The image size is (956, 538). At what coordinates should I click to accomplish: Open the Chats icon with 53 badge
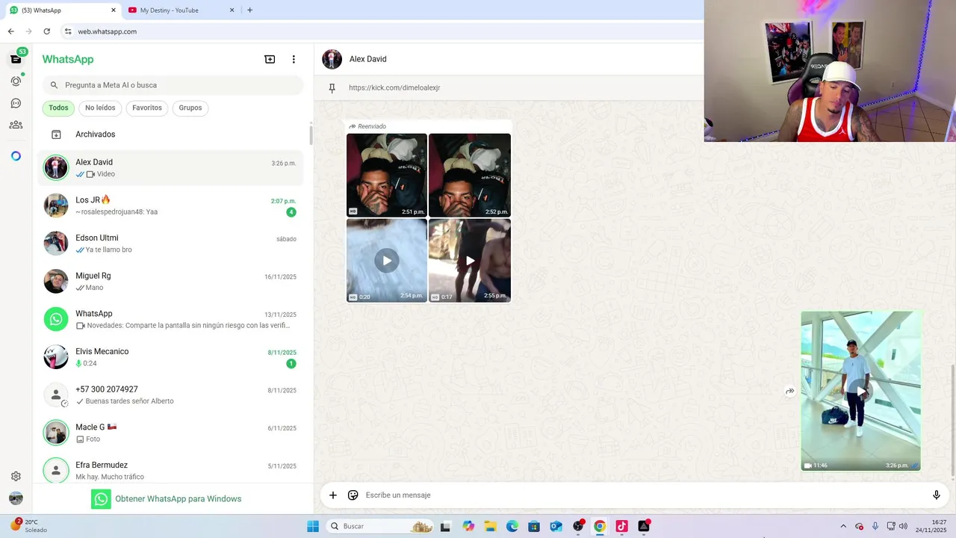(x=16, y=59)
